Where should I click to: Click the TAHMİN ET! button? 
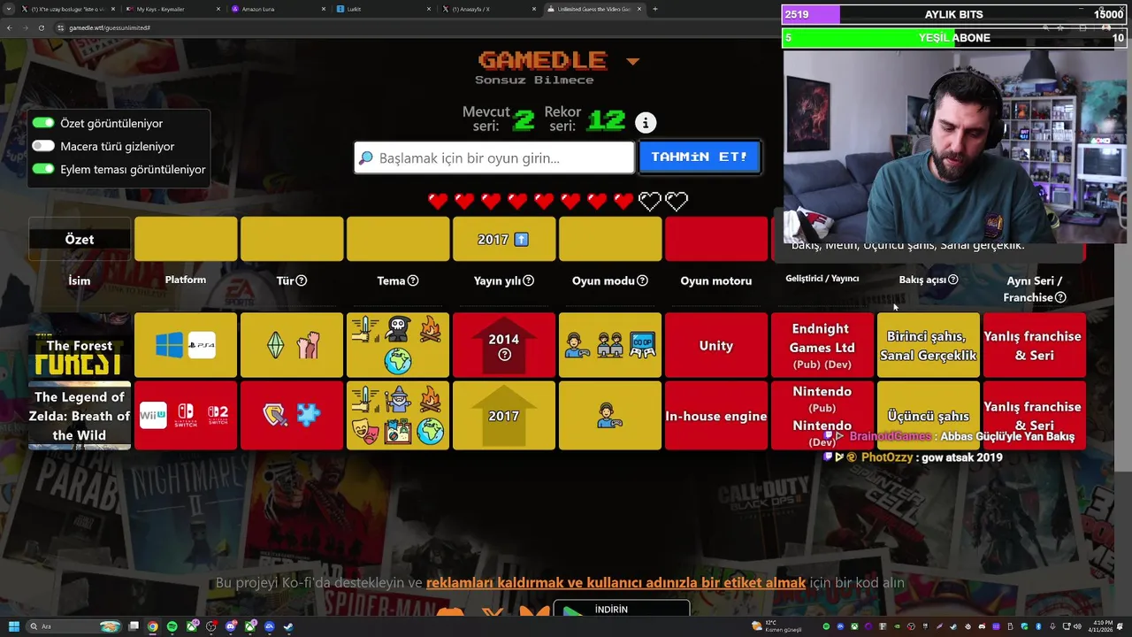700,157
